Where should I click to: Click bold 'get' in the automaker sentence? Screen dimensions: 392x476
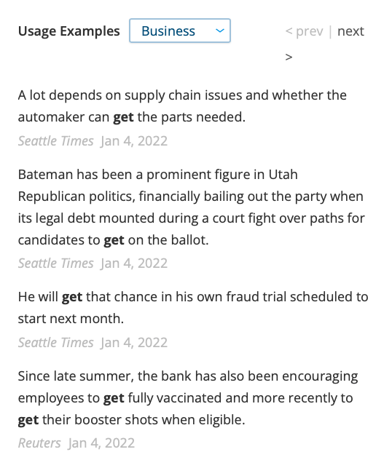point(123,117)
